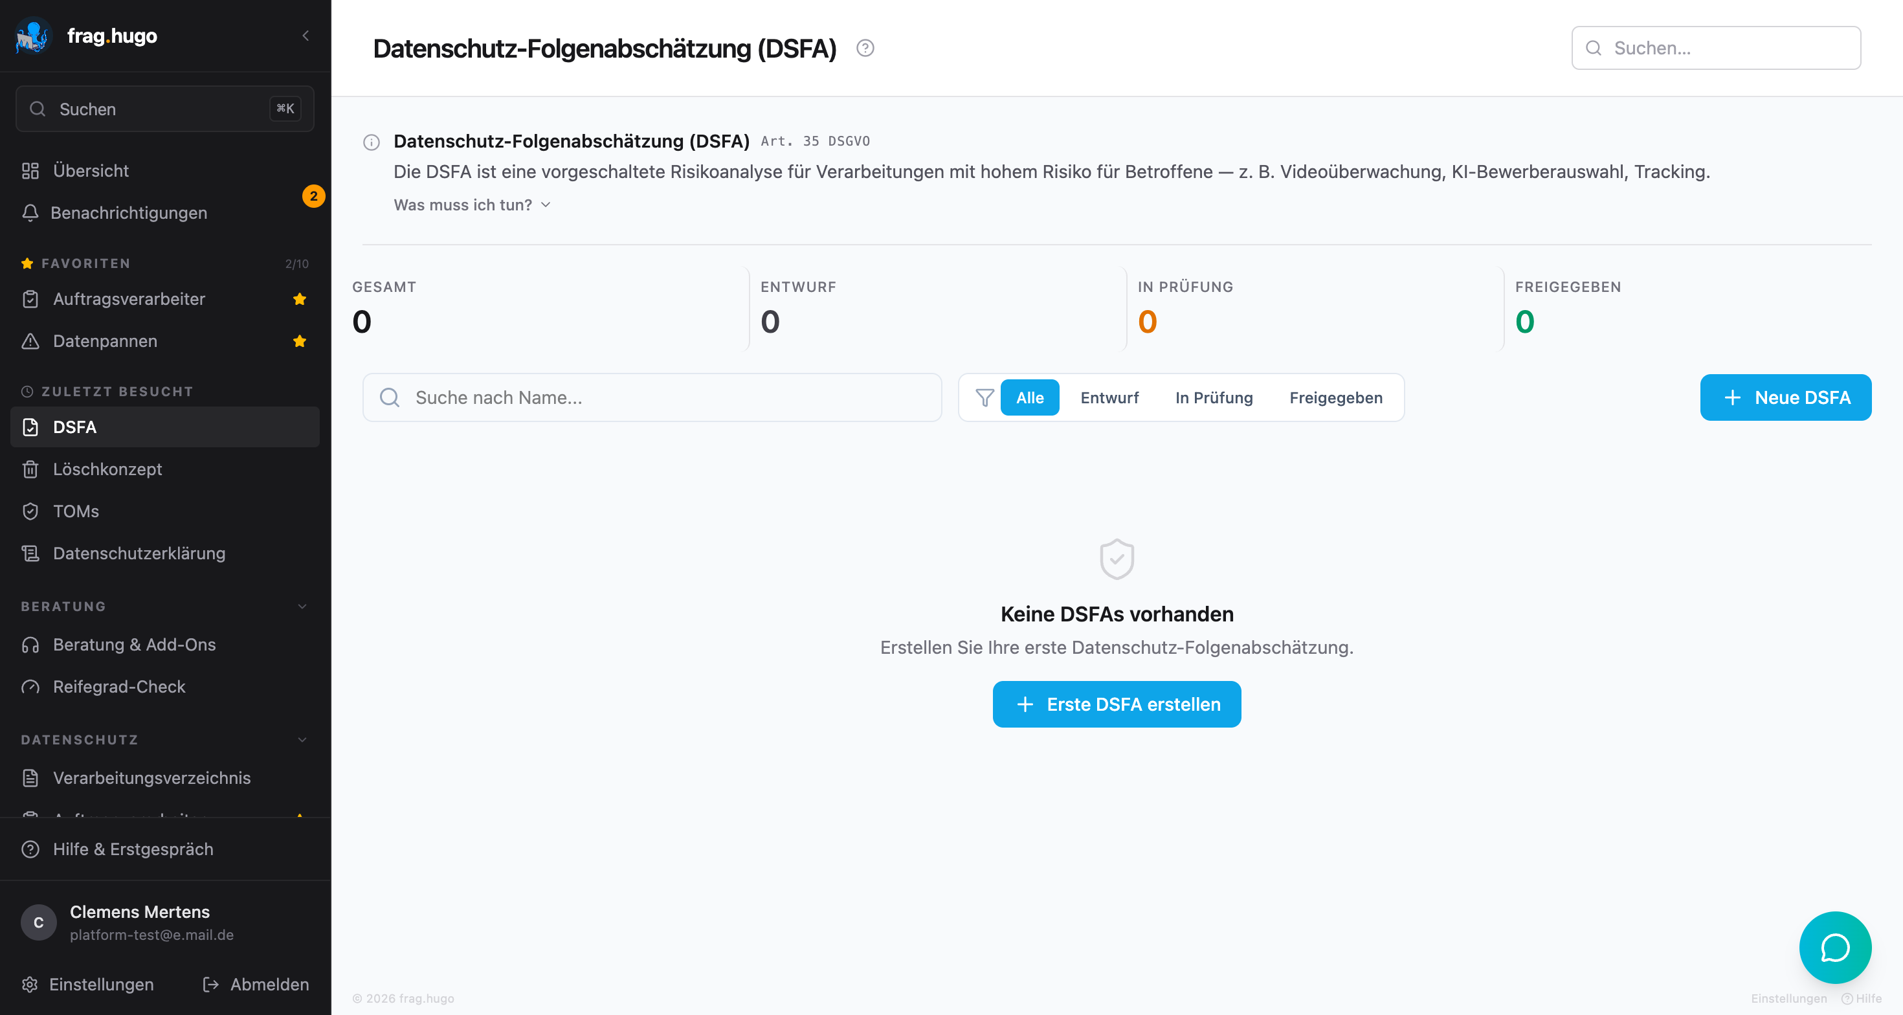Focus the sidebar Suchen field

click(165, 109)
